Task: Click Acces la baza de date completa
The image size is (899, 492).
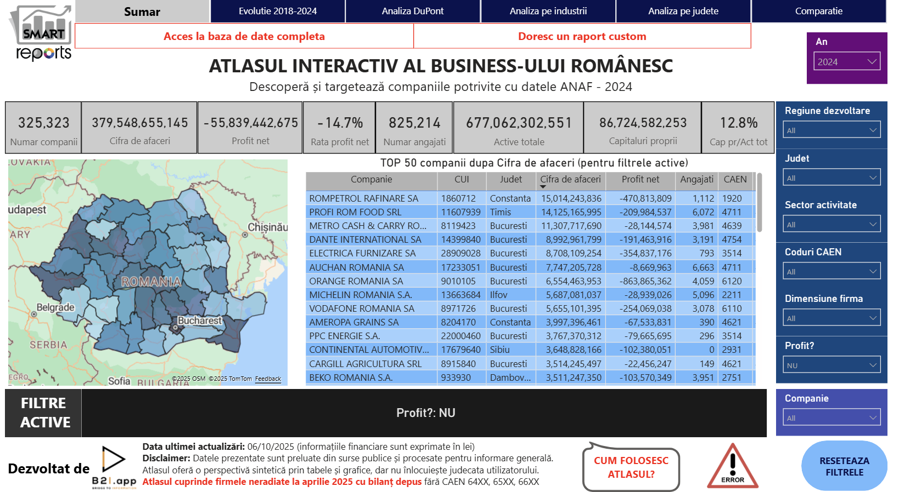Action: tap(244, 36)
